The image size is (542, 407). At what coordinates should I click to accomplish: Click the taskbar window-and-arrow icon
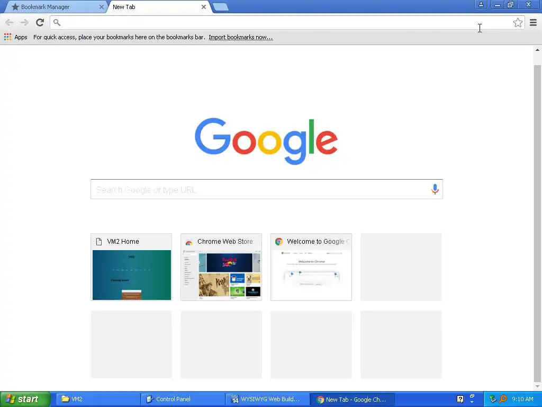(x=472, y=399)
